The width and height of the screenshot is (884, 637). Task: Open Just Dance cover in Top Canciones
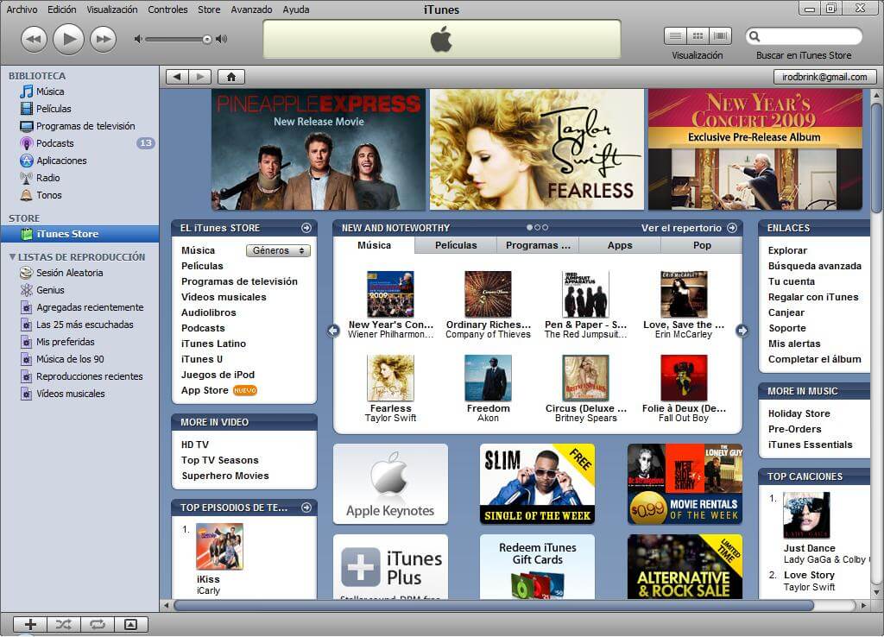point(807,515)
